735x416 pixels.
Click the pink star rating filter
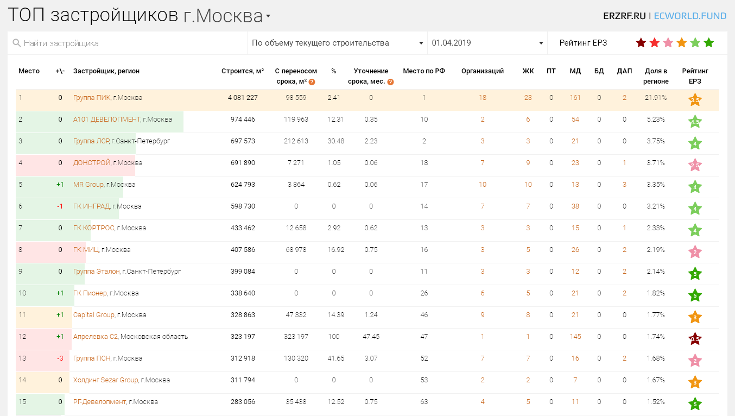tap(668, 43)
